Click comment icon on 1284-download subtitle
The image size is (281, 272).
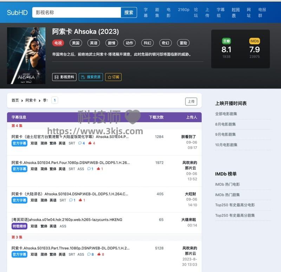coord(80,143)
